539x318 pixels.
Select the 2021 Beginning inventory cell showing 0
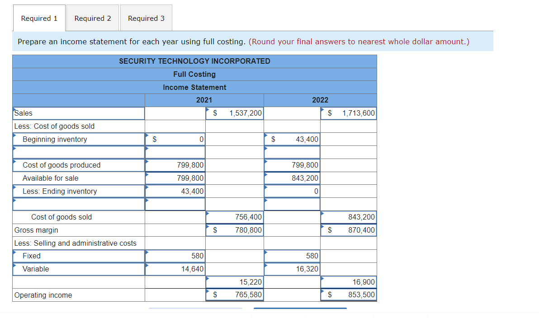point(175,139)
